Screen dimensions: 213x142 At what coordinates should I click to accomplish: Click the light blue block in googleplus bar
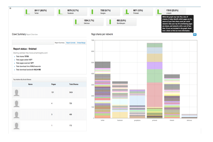click(x=137, y=100)
